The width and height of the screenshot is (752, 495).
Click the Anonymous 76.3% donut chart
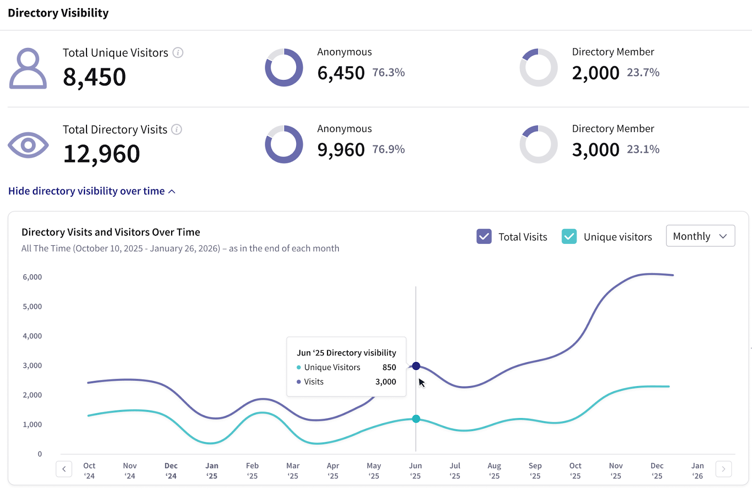click(x=284, y=67)
